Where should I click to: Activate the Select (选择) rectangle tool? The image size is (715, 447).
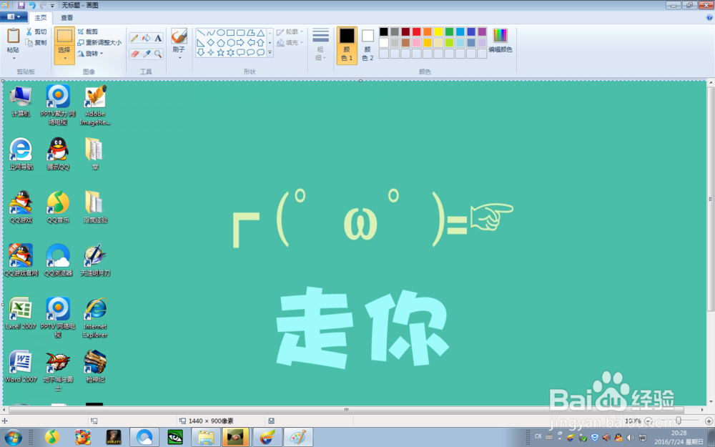64,36
